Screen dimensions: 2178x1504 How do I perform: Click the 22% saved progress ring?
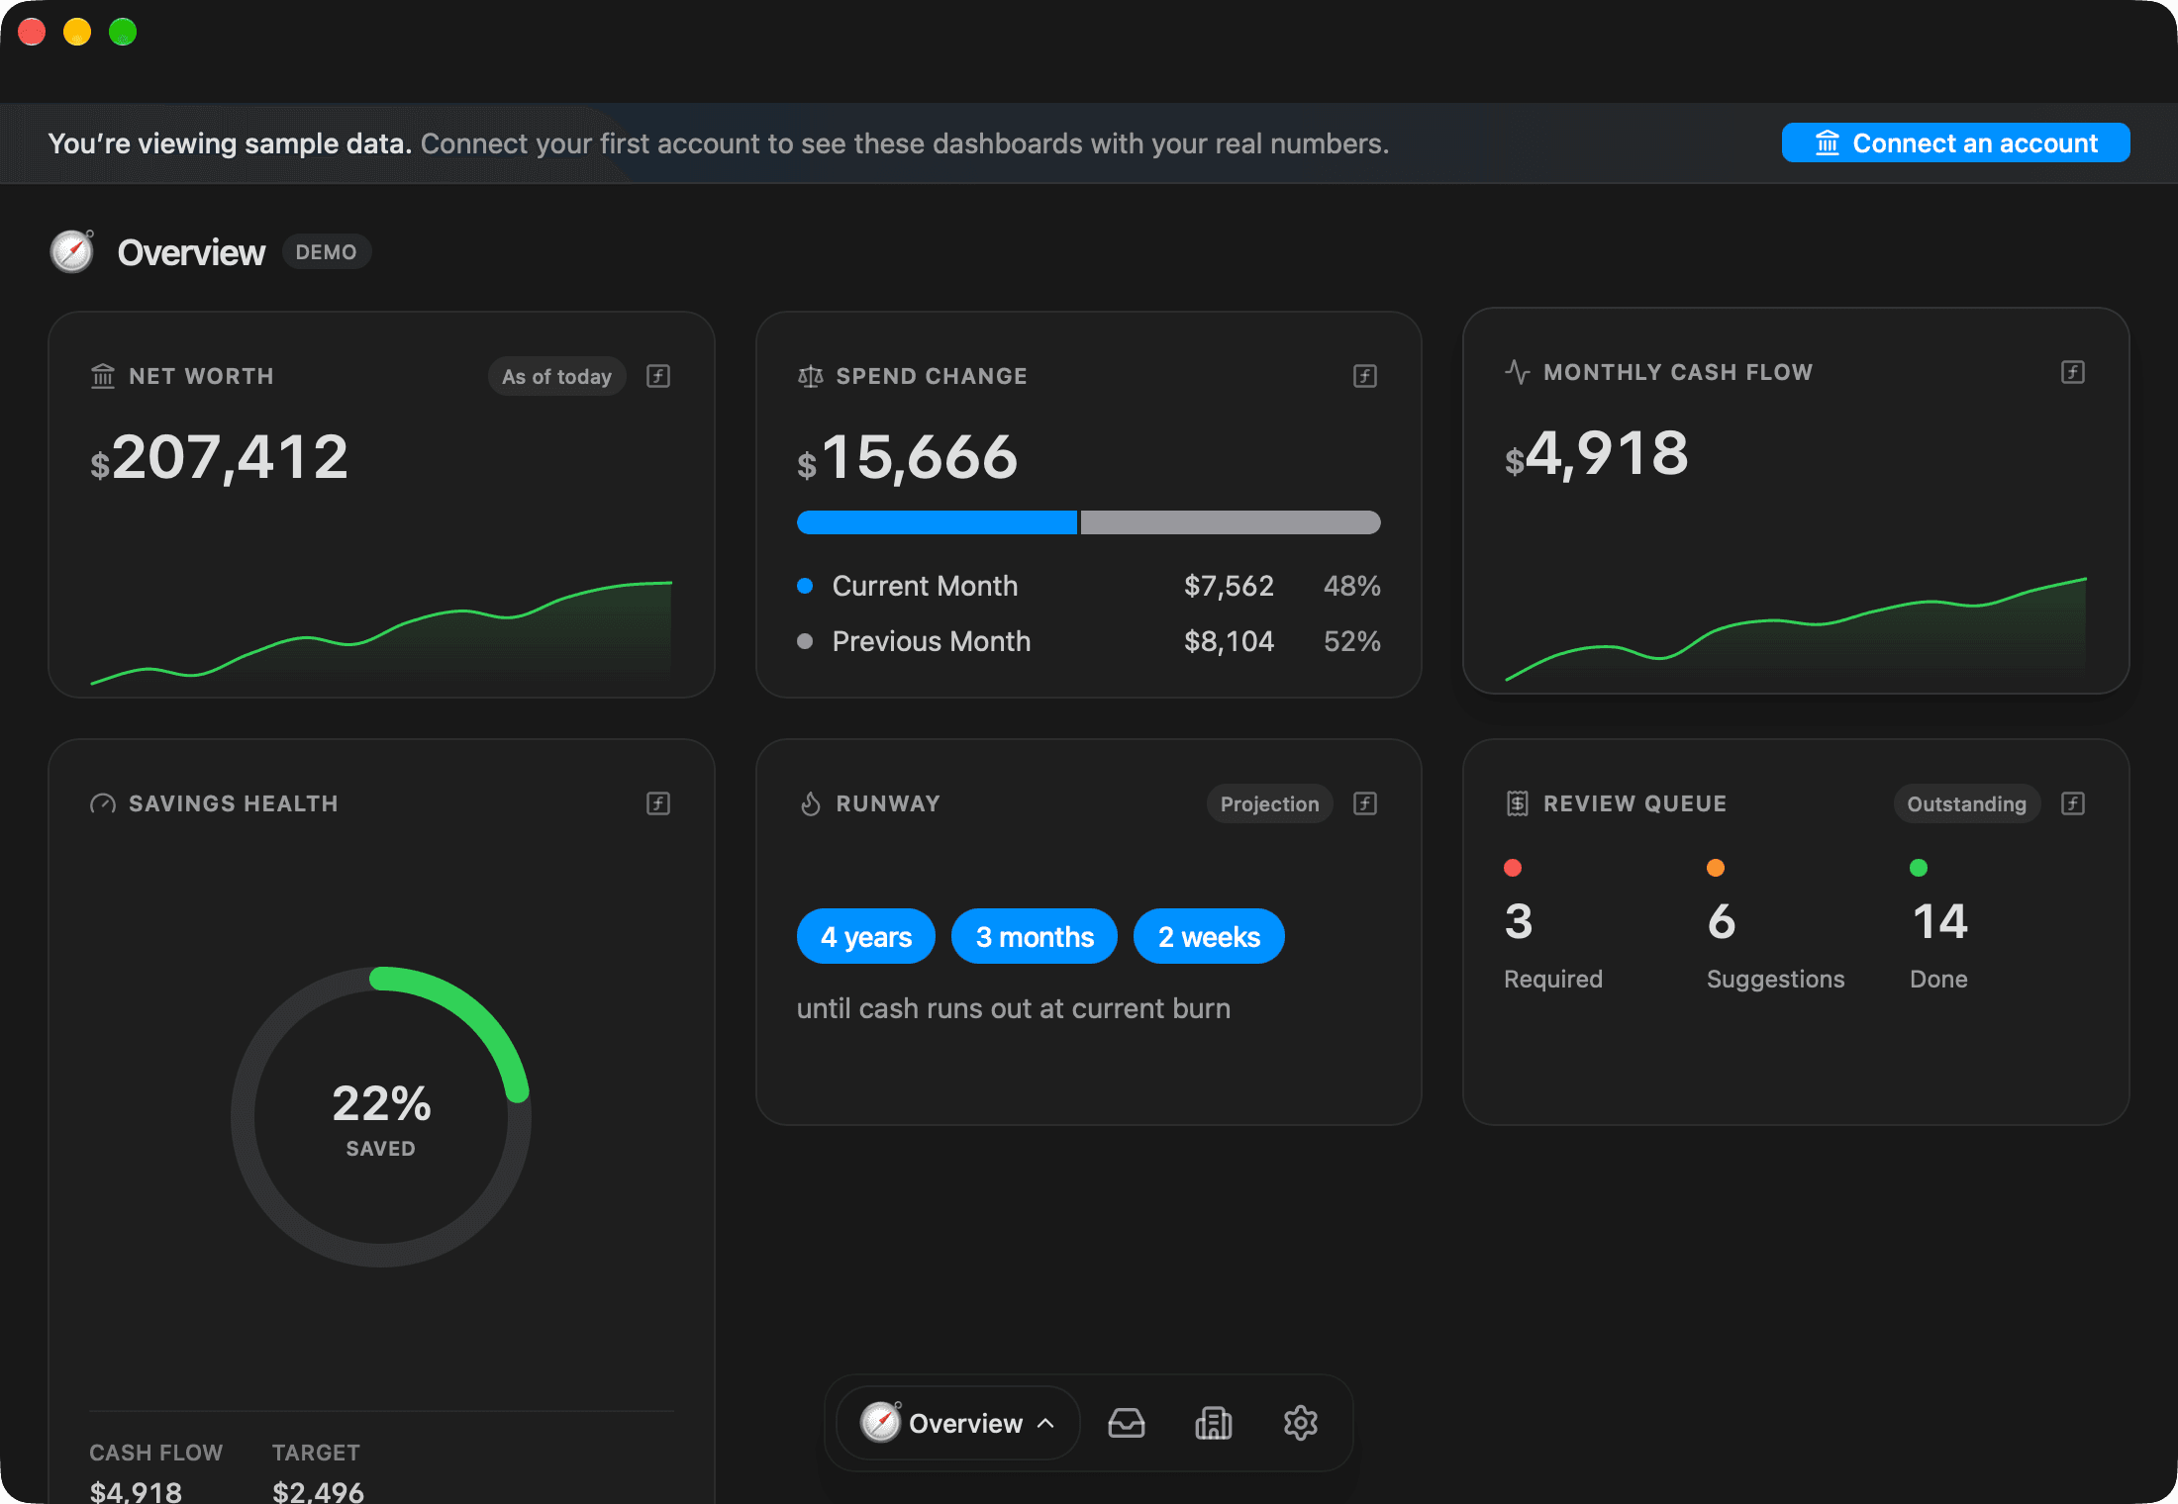[381, 1117]
